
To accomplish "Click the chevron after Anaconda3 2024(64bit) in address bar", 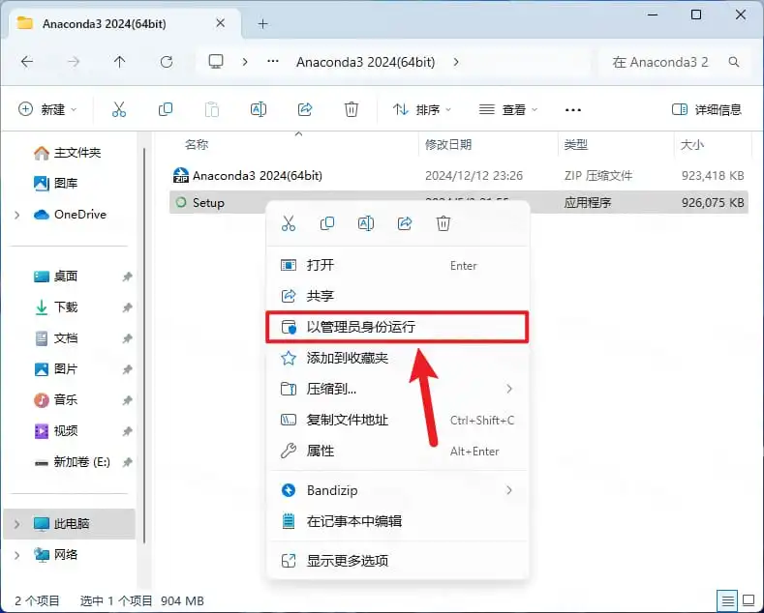I will coord(456,62).
